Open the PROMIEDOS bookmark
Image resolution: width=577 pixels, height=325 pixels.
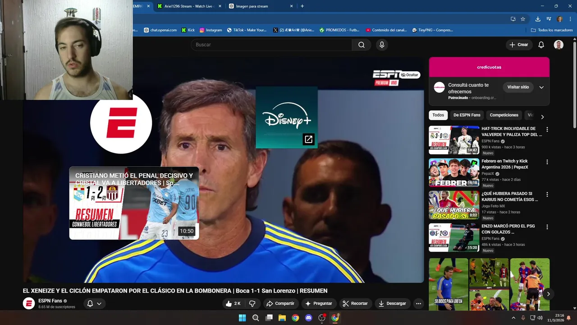pos(339,30)
